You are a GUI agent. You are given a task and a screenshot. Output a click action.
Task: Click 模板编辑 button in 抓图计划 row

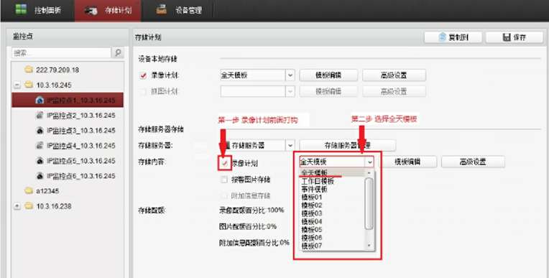point(328,91)
